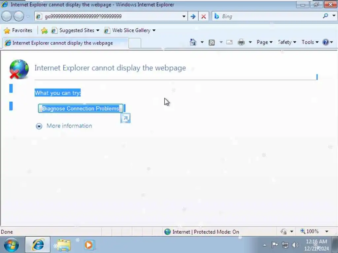The height and width of the screenshot is (253, 338).
Task: Open the zoom level 100% control
Action: tap(310, 232)
